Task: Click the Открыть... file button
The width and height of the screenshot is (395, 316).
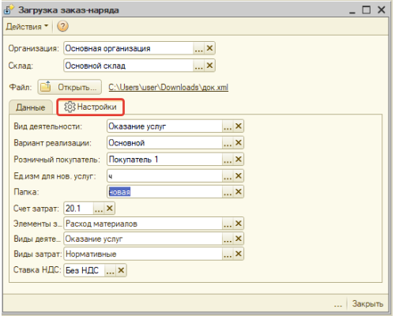Action: 70,87
